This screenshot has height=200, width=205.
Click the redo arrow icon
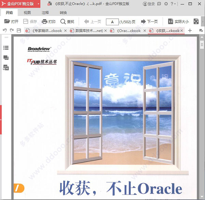(12, 31)
